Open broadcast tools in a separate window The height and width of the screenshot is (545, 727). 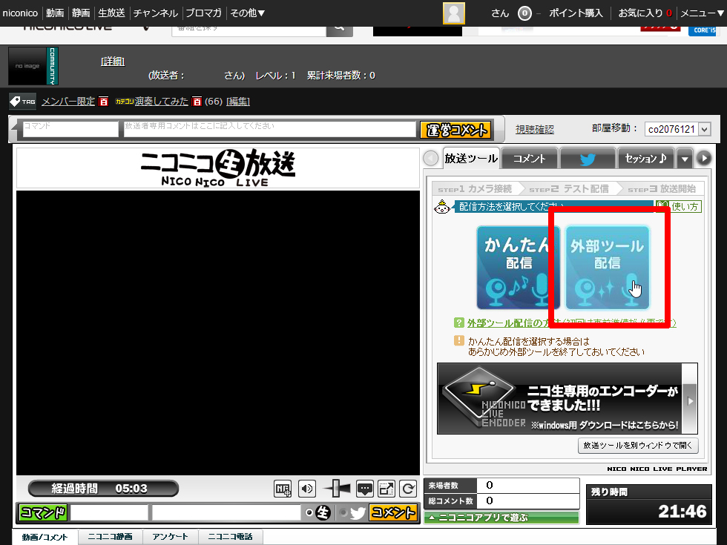pyautogui.click(x=638, y=446)
